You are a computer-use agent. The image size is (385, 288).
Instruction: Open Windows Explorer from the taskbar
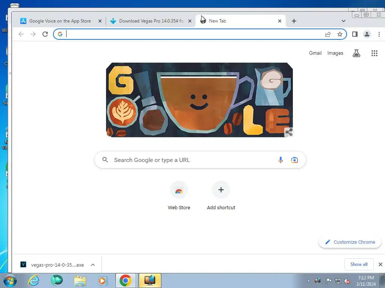tap(80, 280)
